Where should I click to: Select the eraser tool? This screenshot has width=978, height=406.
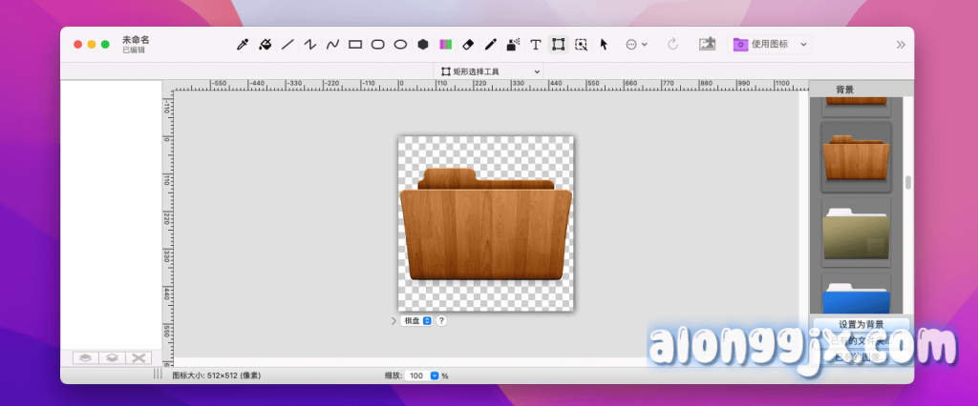click(x=468, y=44)
